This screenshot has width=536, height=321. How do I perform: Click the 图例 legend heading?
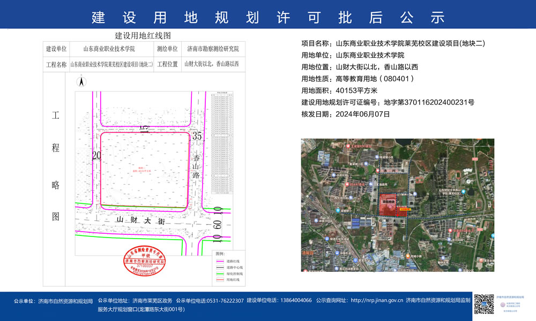pyautogui.click(x=220, y=254)
